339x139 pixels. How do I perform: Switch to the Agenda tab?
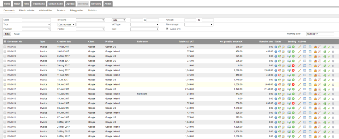71,4
